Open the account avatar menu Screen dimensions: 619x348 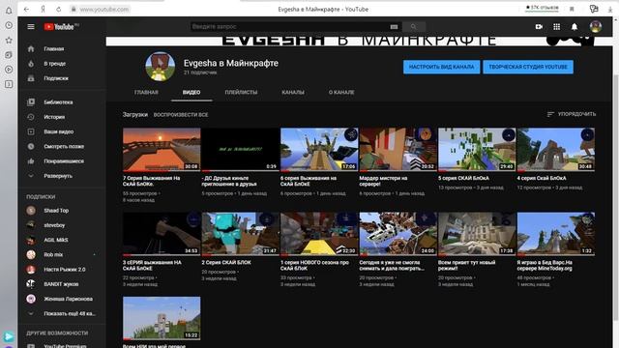click(596, 26)
